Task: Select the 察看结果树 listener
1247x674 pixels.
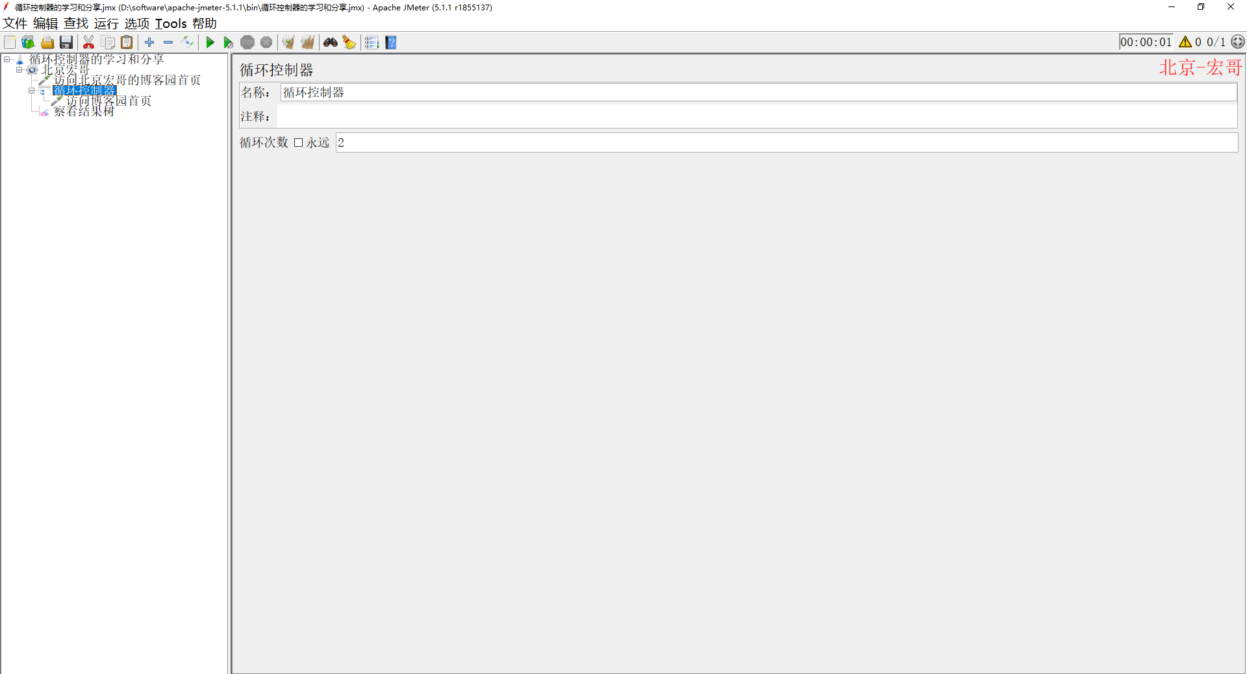Action: pos(84,111)
